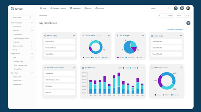Open Guides & Learning menu

(x=58, y=8)
